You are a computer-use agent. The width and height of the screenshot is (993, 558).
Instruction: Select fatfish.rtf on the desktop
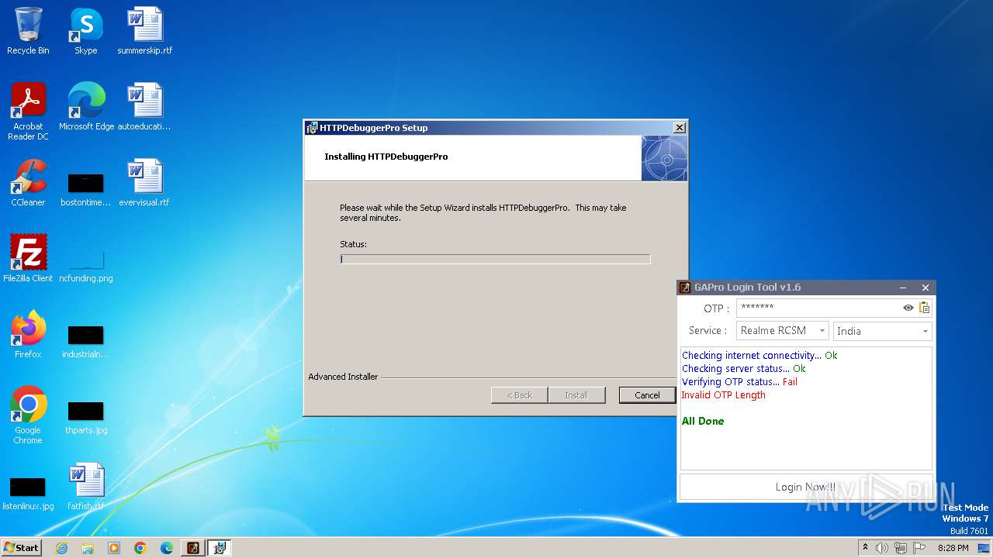85,486
